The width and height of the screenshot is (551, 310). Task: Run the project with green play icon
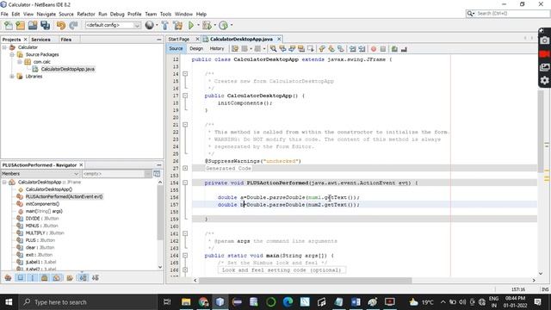coord(191,25)
